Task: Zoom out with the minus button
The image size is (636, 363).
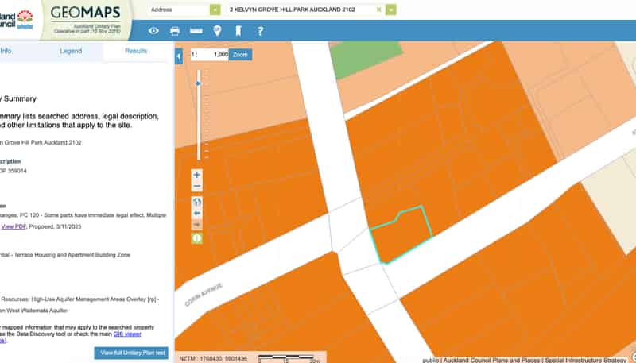Action: [196, 187]
